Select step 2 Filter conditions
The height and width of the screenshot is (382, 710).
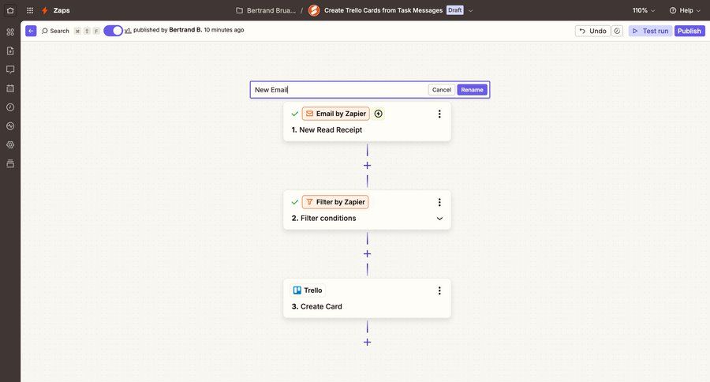click(323, 218)
